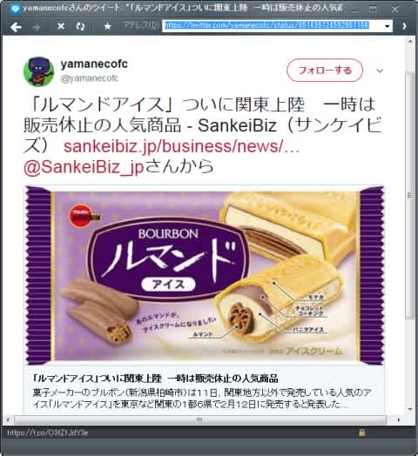Viewport: 418px width, 456px height.
Task: Open the ルマンドアイス product image card
Action: tap(204, 275)
